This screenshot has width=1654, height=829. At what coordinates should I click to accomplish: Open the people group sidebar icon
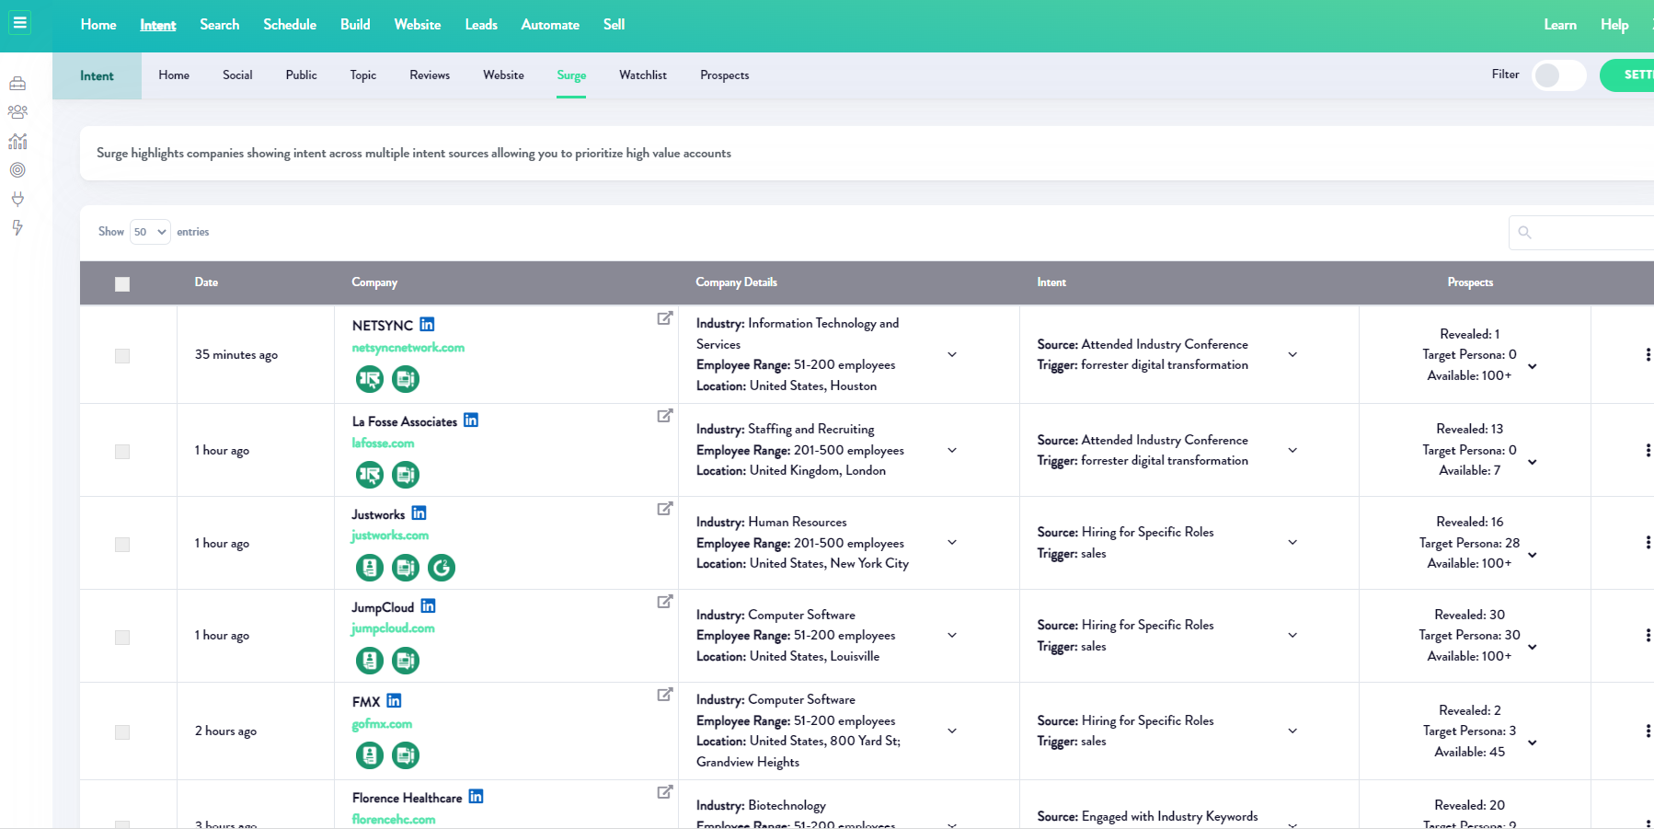(17, 112)
